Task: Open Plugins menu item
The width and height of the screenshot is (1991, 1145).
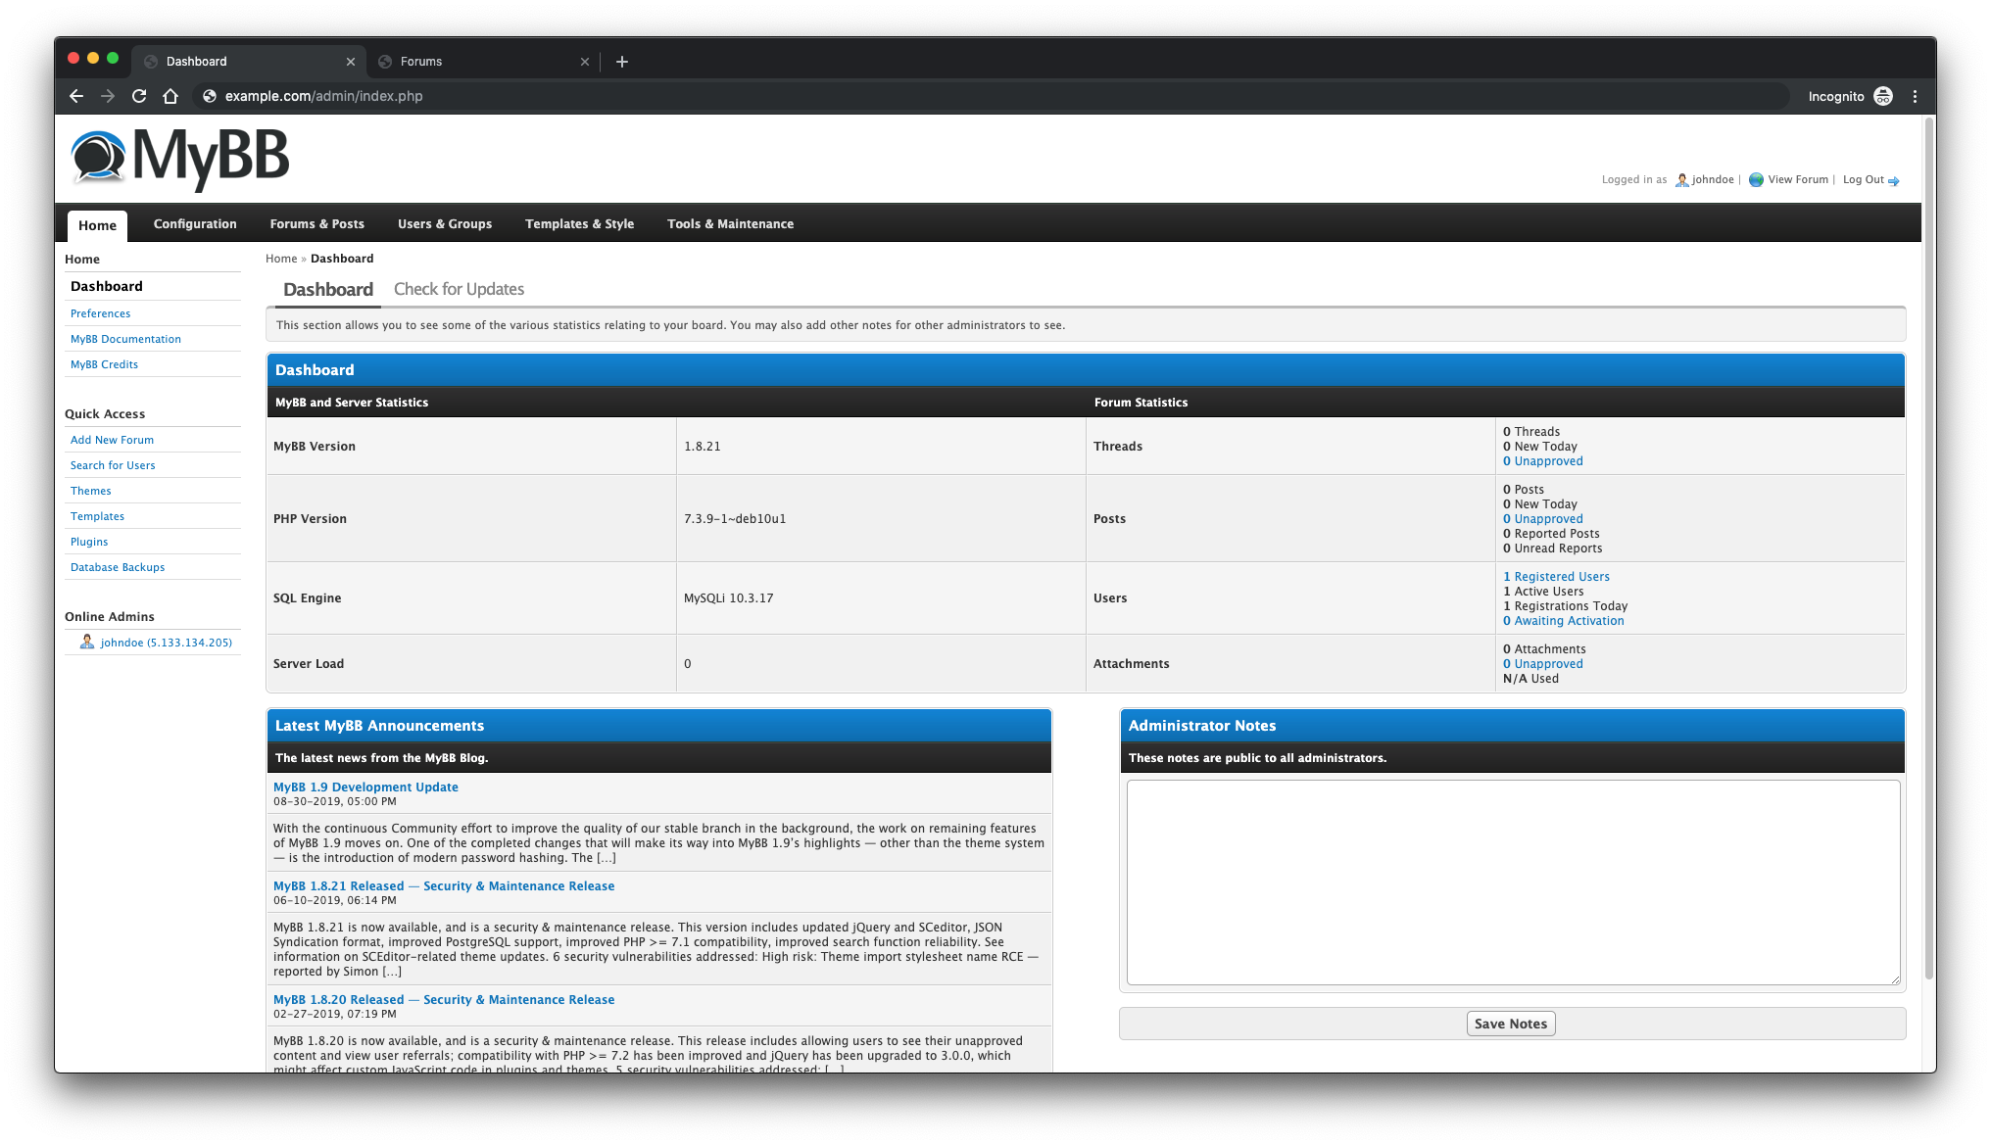Action: click(87, 541)
